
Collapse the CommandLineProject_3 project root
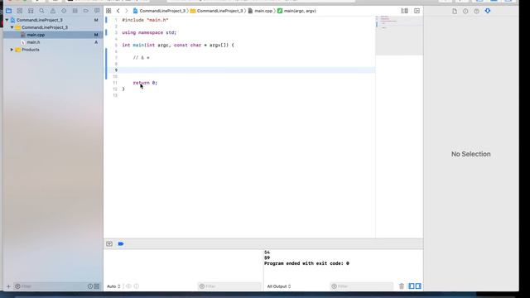tap(7, 20)
